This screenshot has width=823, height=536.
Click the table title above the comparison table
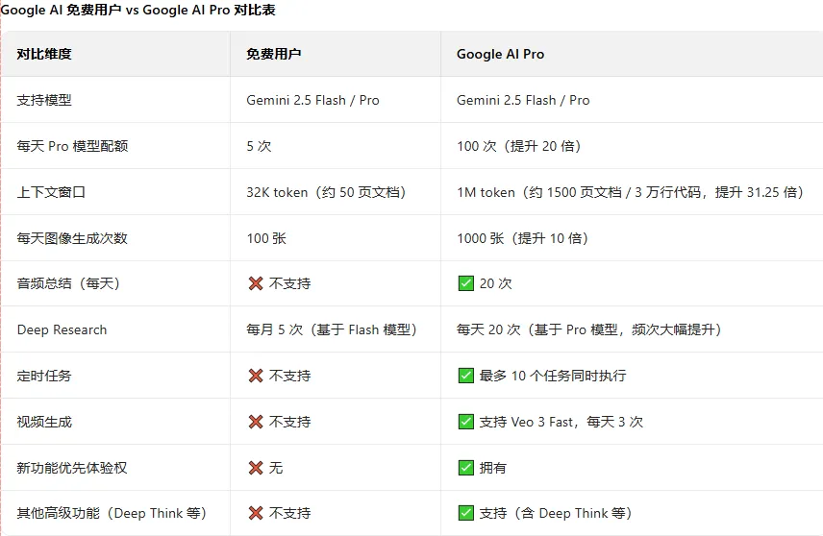point(141,10)
